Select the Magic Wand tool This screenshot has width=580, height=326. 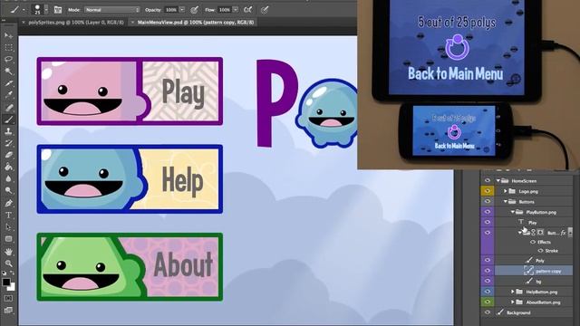8,71
